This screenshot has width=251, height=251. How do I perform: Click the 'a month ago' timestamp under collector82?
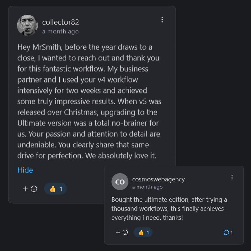click(61, 31)
